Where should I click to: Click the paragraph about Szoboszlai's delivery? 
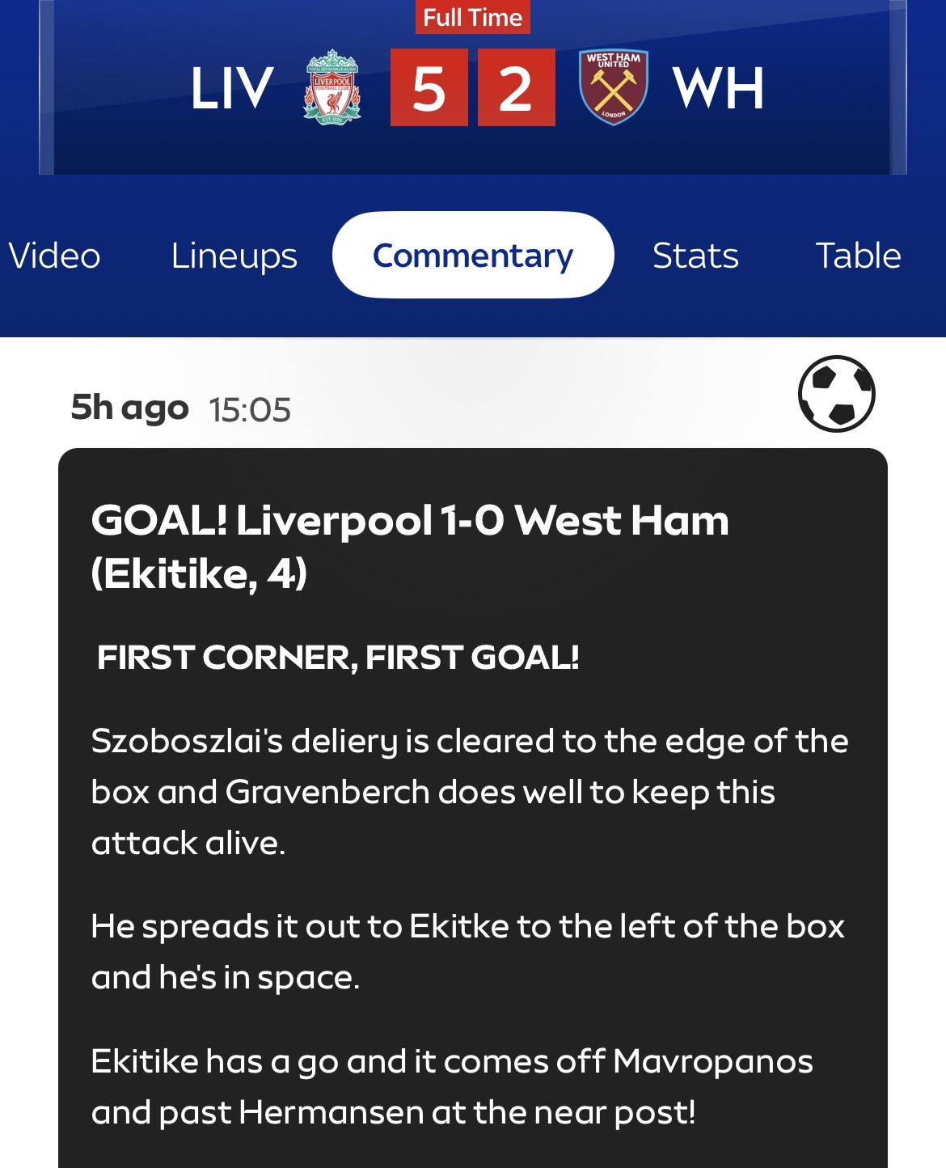pyautogui.click(x=469, y=792)
